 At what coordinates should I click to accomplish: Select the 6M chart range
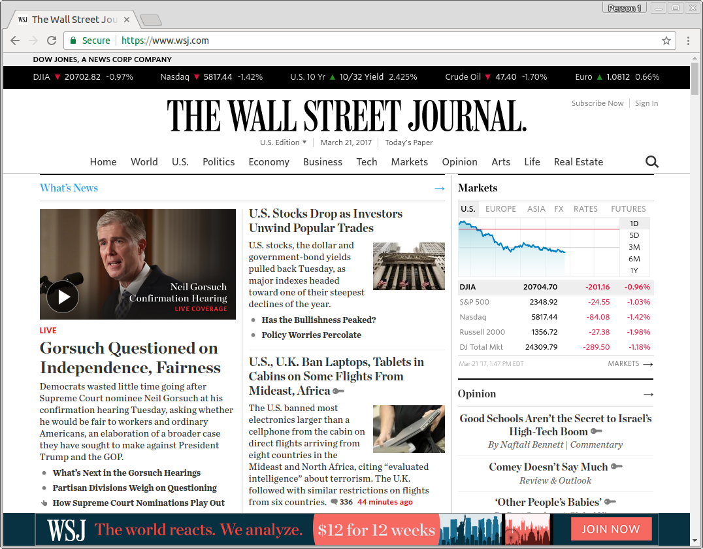[634, 258]
